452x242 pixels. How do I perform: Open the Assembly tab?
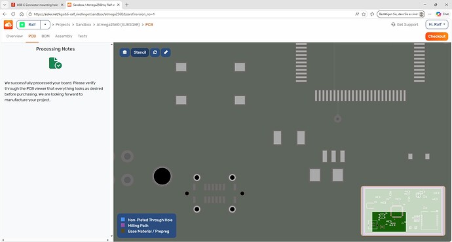tap(64, 36)
